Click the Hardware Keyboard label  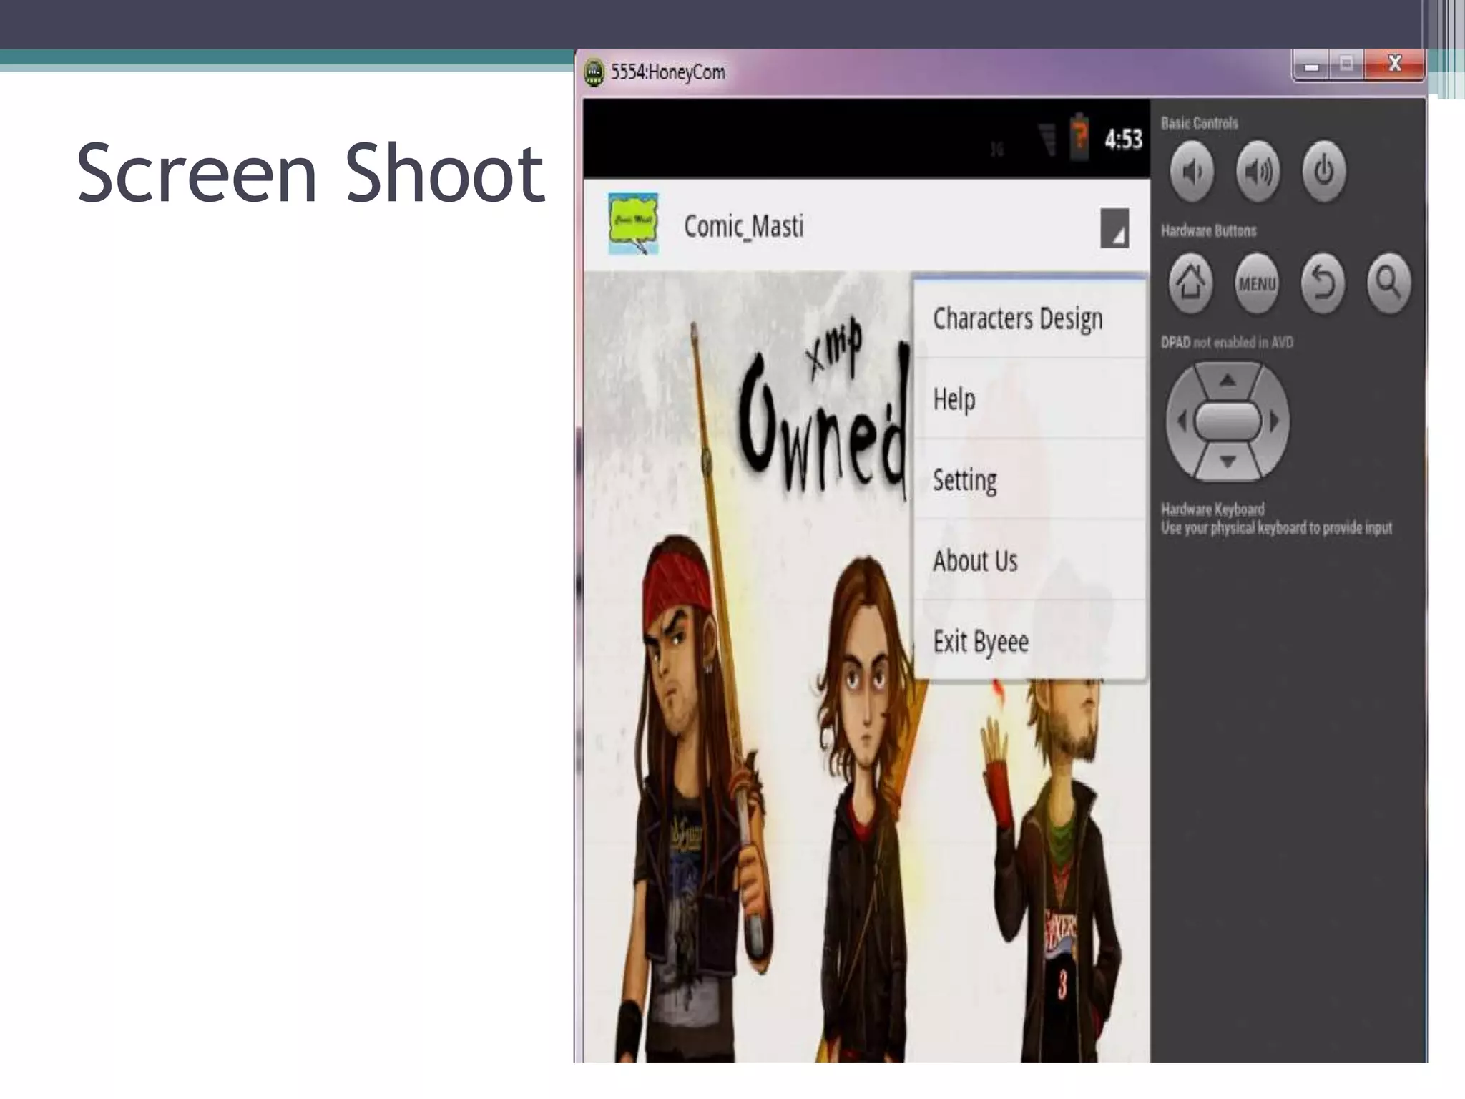pyautogui.click(x=1212, y=509)
